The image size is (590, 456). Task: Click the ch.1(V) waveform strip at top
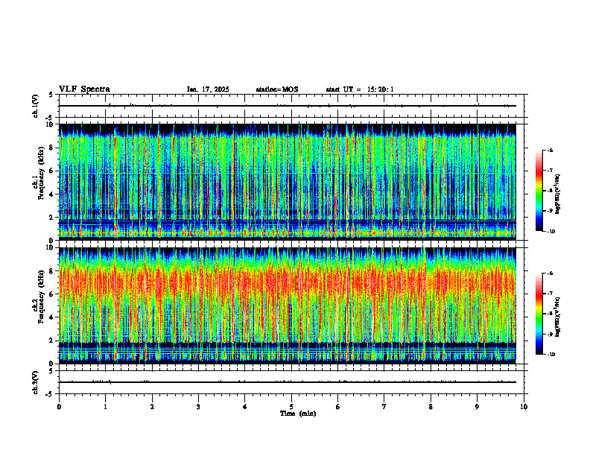(293, 106)
